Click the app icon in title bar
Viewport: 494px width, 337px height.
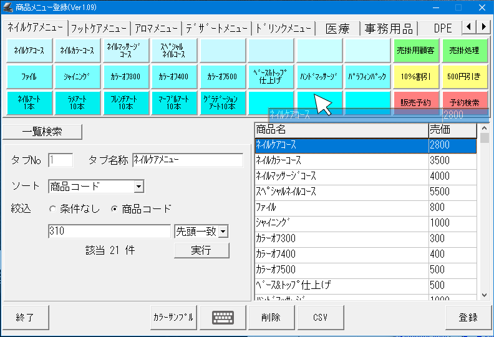click(9, 7)
